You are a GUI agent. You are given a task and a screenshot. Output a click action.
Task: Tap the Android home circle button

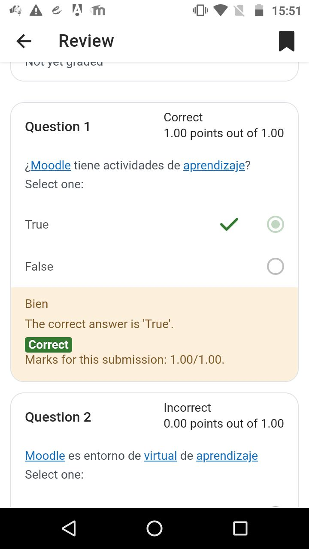[x=154, y=528]
